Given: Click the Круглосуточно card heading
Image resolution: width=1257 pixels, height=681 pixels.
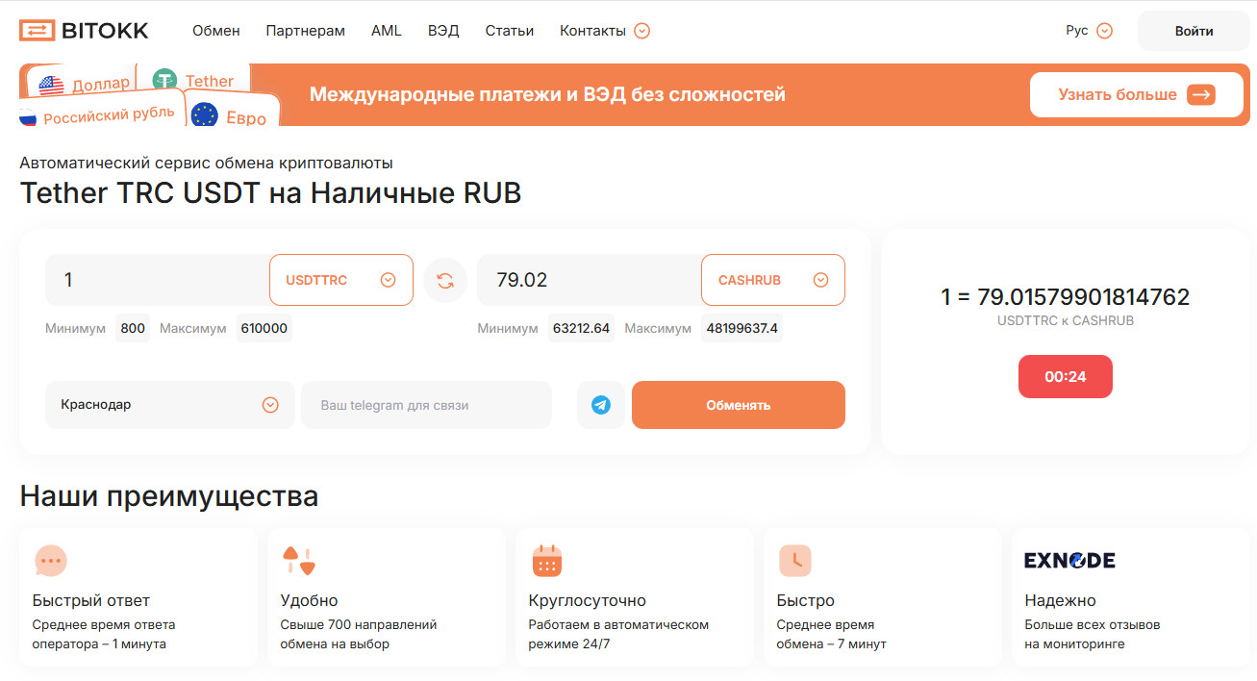Looking at the screenshot, I should click(x=587, y=600).
